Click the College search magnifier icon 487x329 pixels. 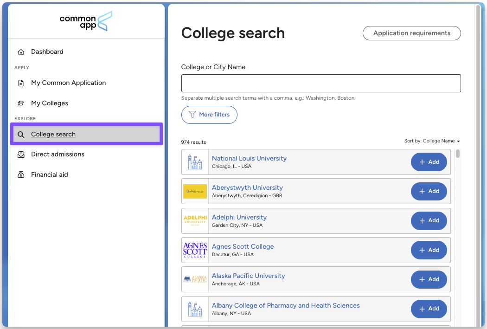click(x=21, y=135)
